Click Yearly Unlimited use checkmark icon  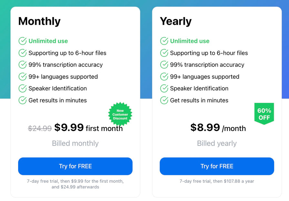pyautogui.click(x=164, y=41)
